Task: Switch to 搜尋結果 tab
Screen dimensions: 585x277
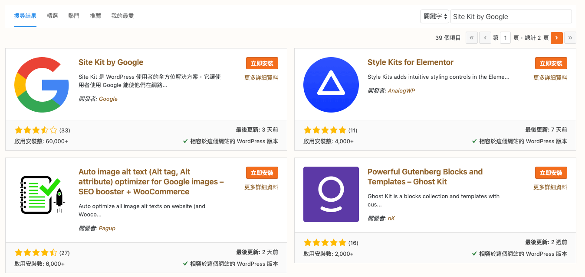Action: click(x=25, y=16)
